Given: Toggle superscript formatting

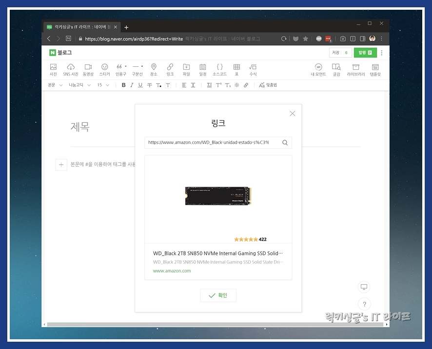Looking at the screenshot, I should point(218,85).
